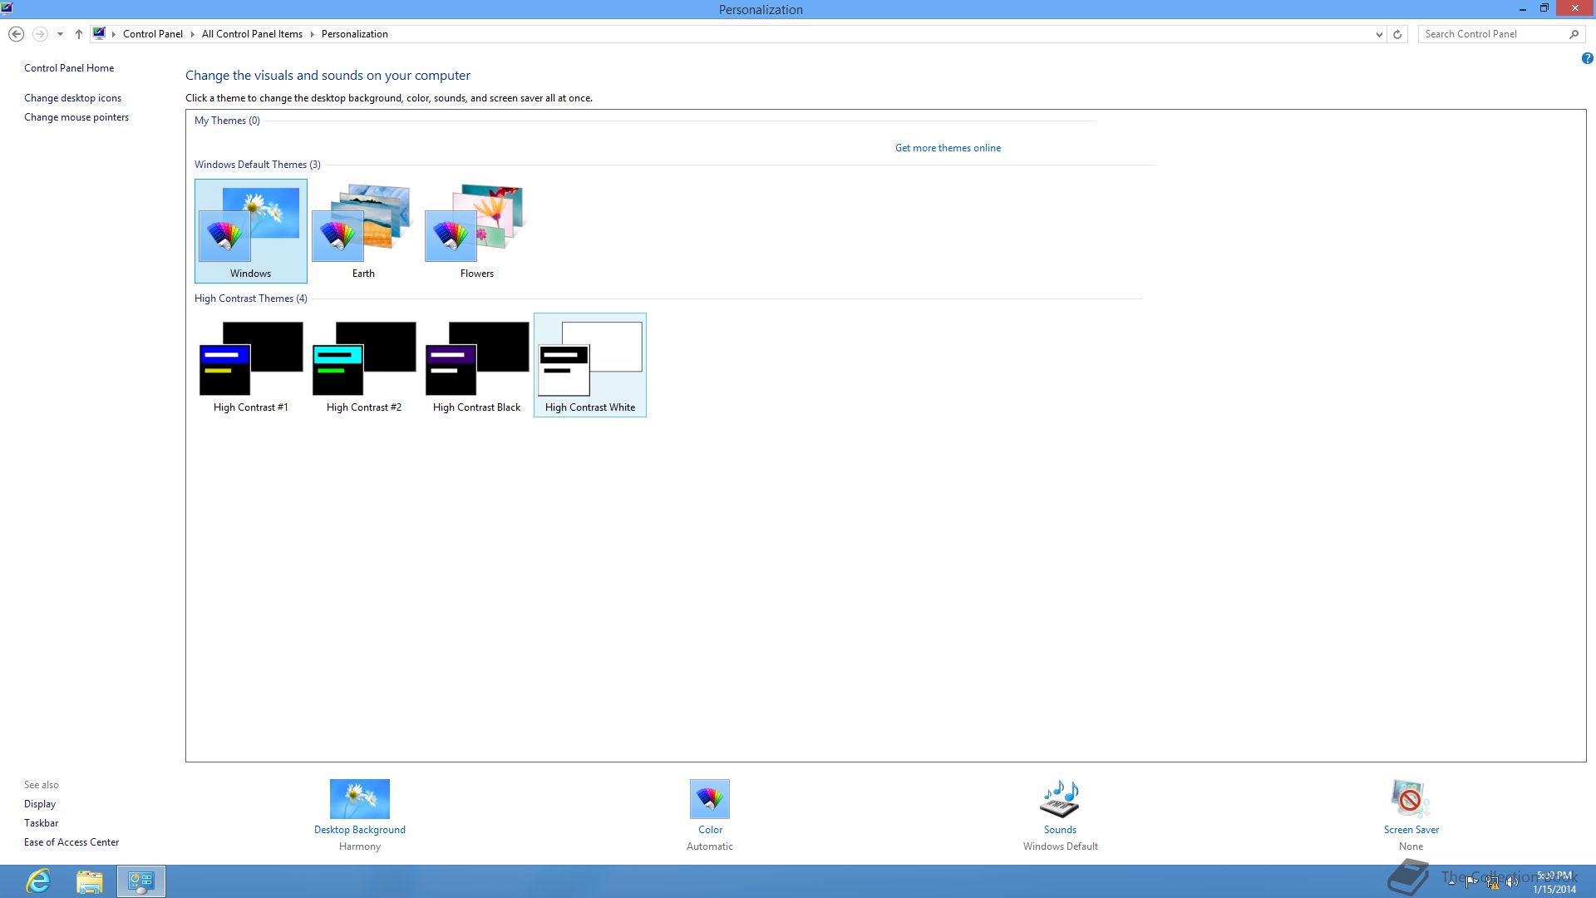Image resolution: width=1596 pixels, height=898 pixels.
Task: Select the Windows default theme
Action: click(x=250, y=231)
